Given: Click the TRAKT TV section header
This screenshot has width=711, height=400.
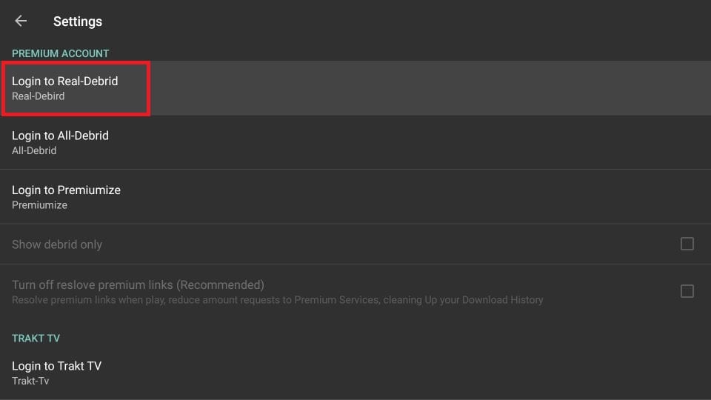Looking at the screenshot, I should click(x=36, y=339).
